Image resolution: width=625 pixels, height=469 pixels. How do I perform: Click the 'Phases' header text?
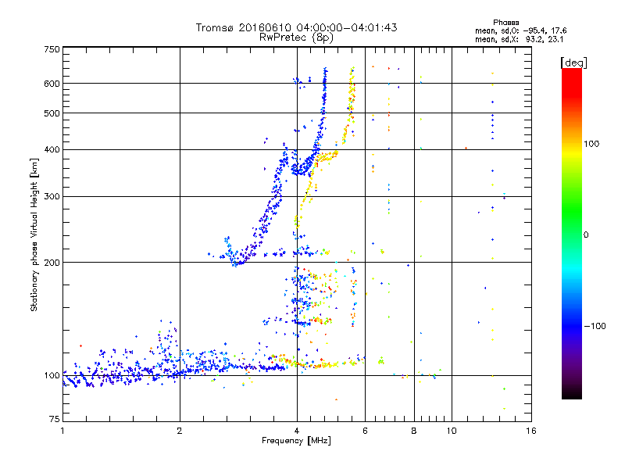coord(505,23)
